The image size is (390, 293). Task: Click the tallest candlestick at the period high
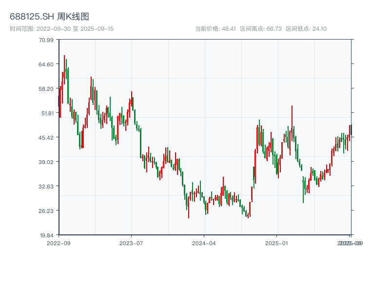(64, 70)
